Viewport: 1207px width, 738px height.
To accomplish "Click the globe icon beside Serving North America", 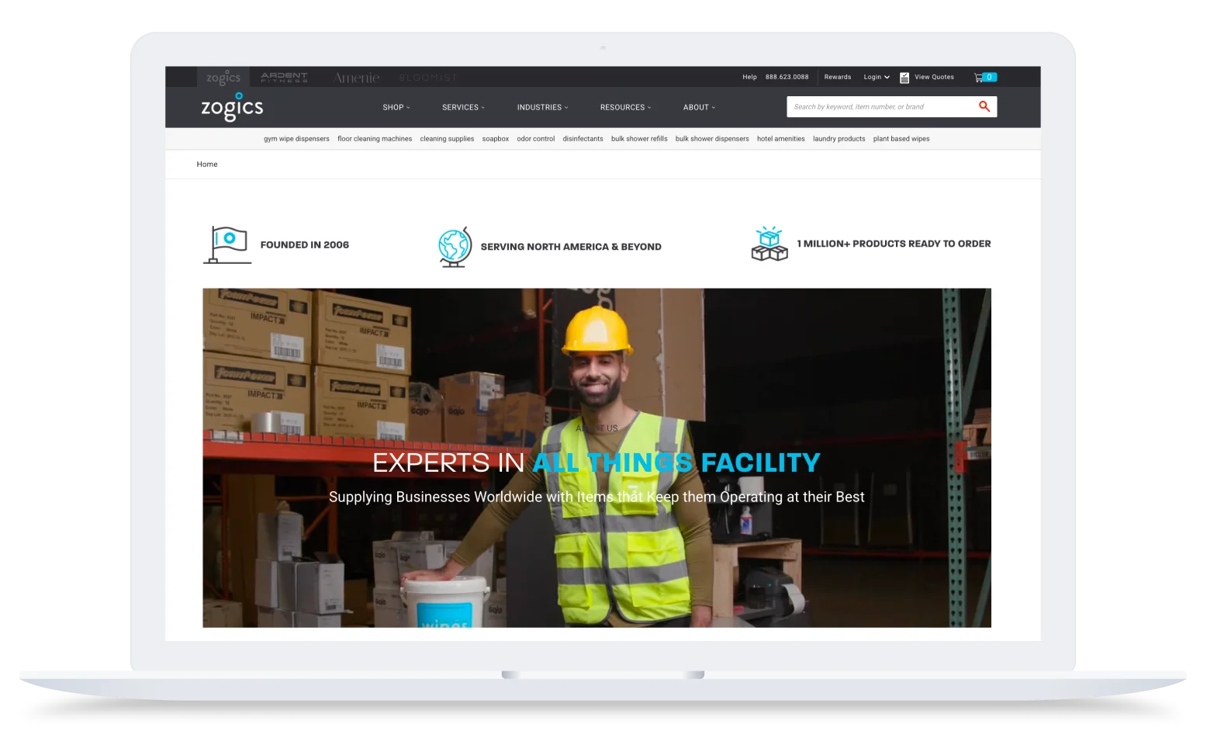I will (x=455, y=247).
